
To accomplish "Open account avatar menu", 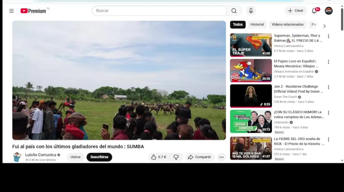I will click(x=328, y=11).
